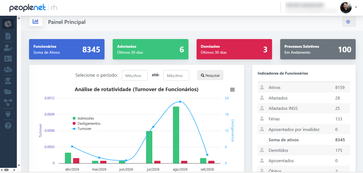Click the globe language button

(349, 22)
